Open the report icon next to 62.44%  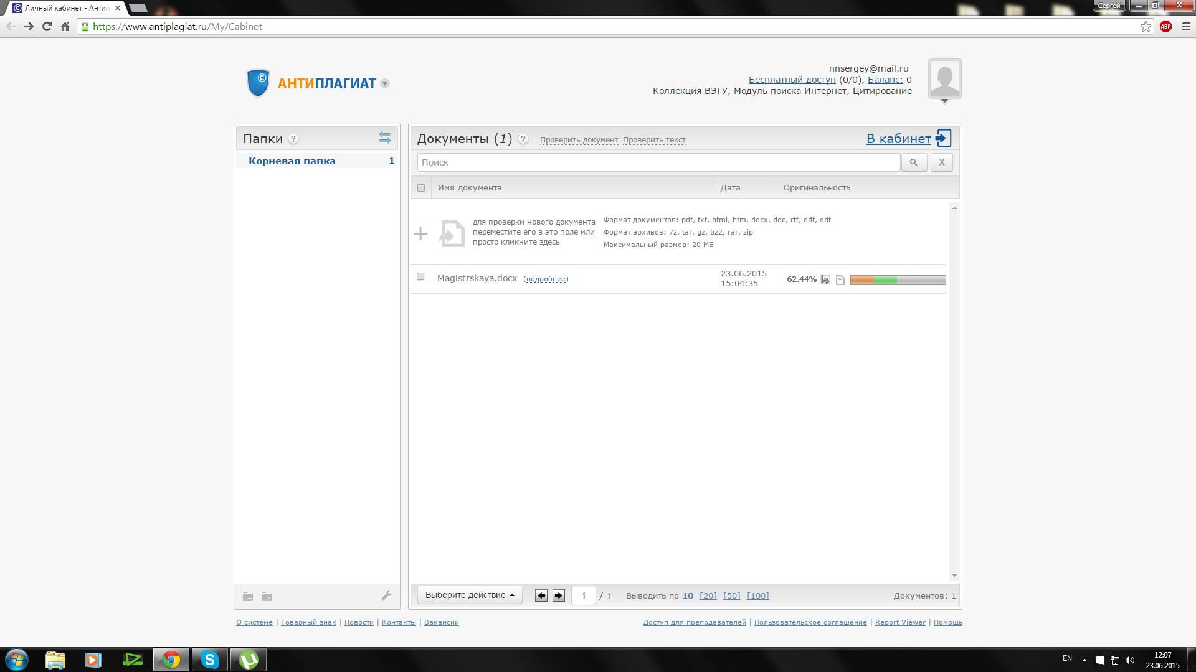tap(825, 280)
